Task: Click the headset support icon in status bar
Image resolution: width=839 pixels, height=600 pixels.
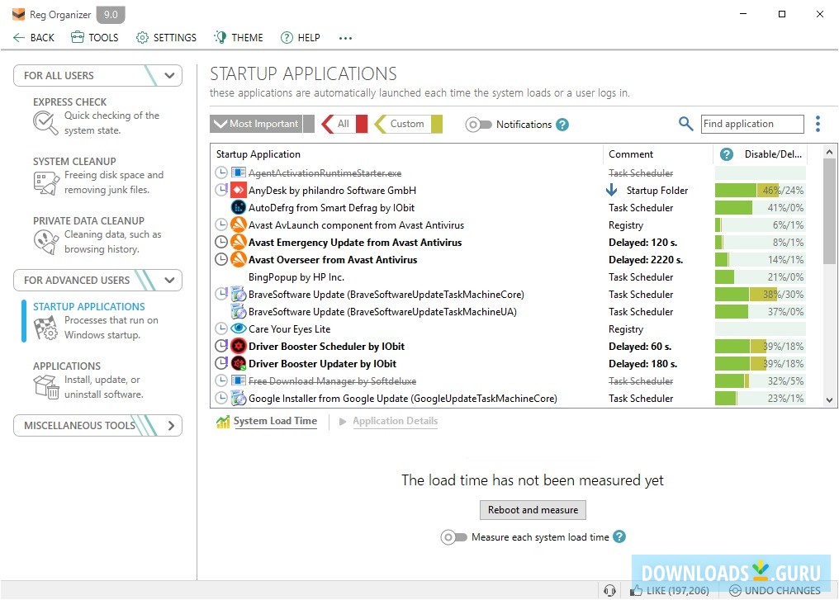Action: pyautogui.click(x=609, y=590)
